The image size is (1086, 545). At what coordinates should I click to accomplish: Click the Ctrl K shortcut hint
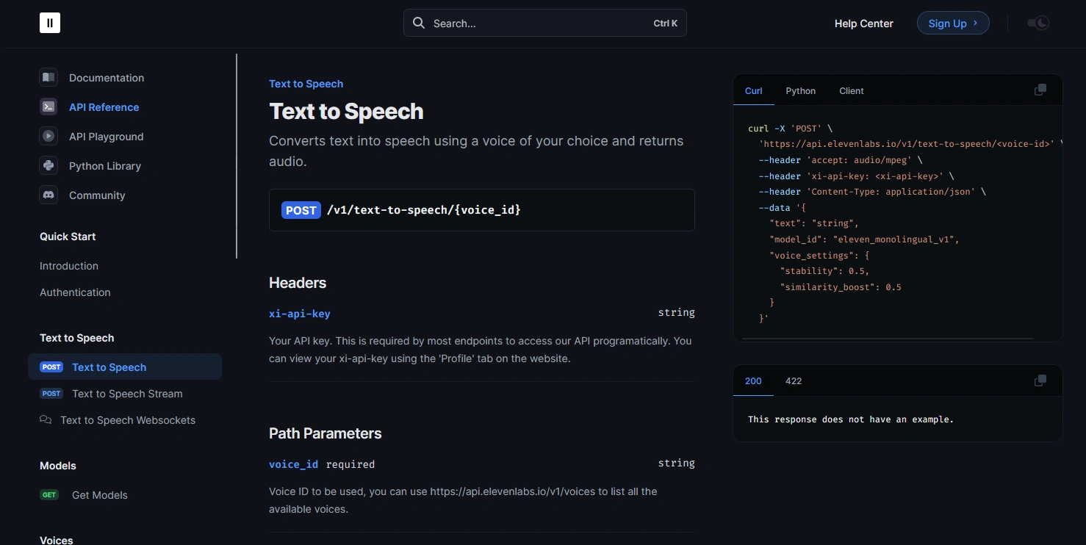(666, 24)
